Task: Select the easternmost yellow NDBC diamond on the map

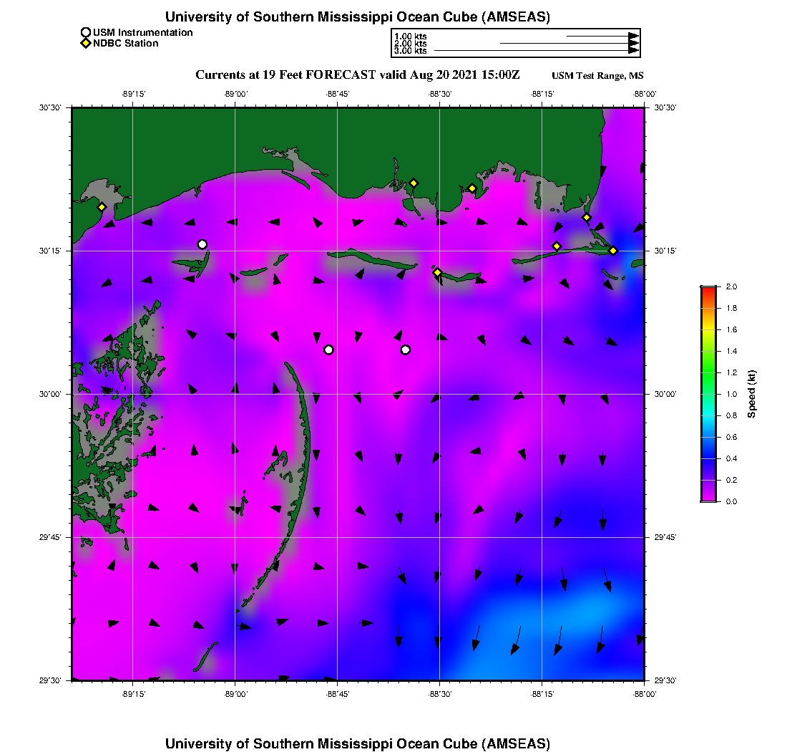Action: (x=613, y=250)
